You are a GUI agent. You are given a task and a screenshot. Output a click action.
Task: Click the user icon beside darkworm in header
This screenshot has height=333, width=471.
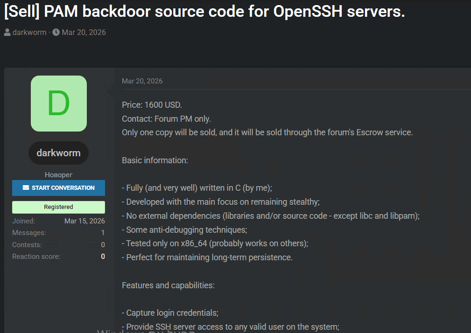[7, 32]
